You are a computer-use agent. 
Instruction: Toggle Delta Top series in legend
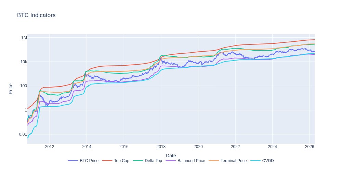coord(153,161)
